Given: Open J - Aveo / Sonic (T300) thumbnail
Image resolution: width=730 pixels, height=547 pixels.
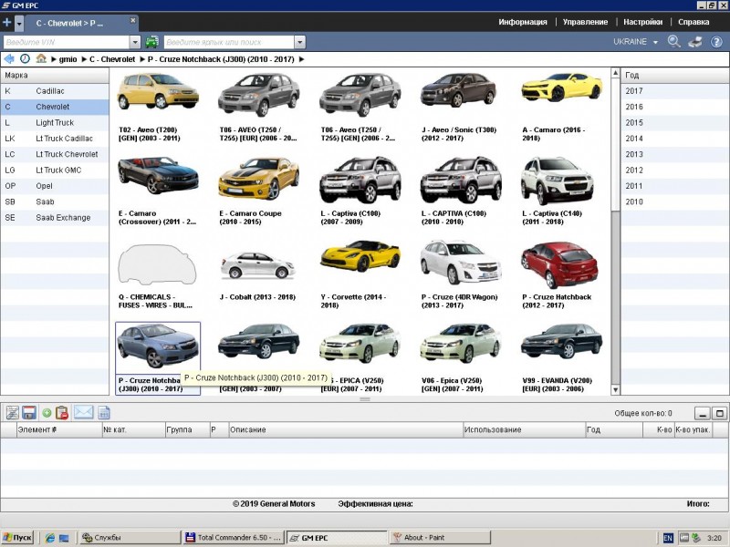Looking at the screenshot, I should (460, 91).
